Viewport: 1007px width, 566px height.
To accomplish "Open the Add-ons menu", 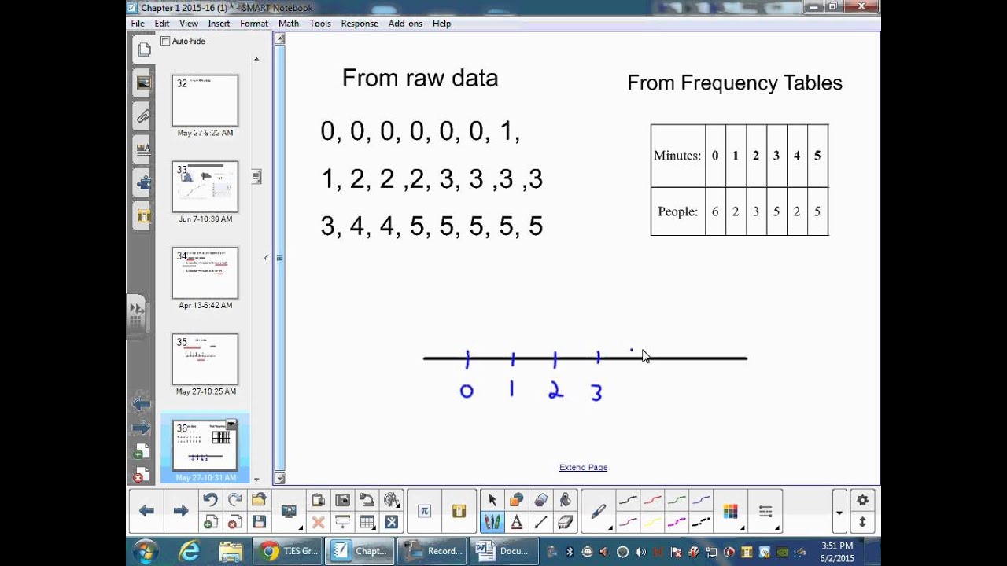I will 405,24.
